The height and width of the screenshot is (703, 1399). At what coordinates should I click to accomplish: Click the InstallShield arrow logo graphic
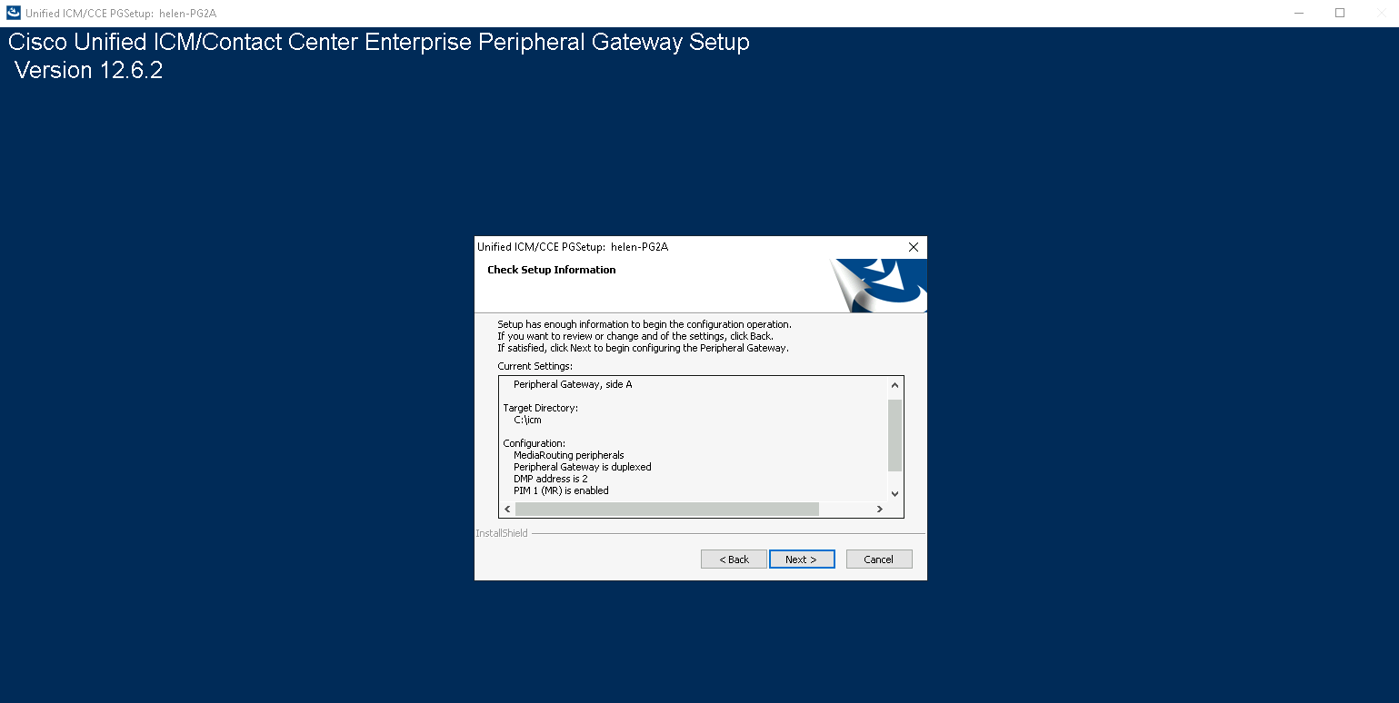(879, 285)
